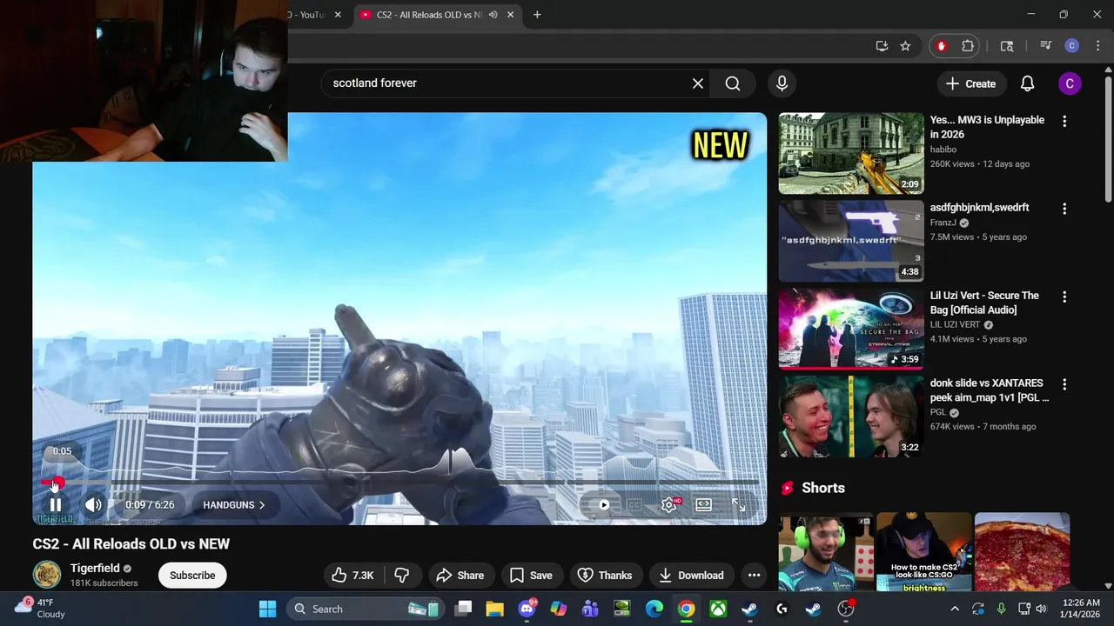This screenshot has height=626, width=1114.
Task: Run search with the magnifier button
Action: (733, 83)
